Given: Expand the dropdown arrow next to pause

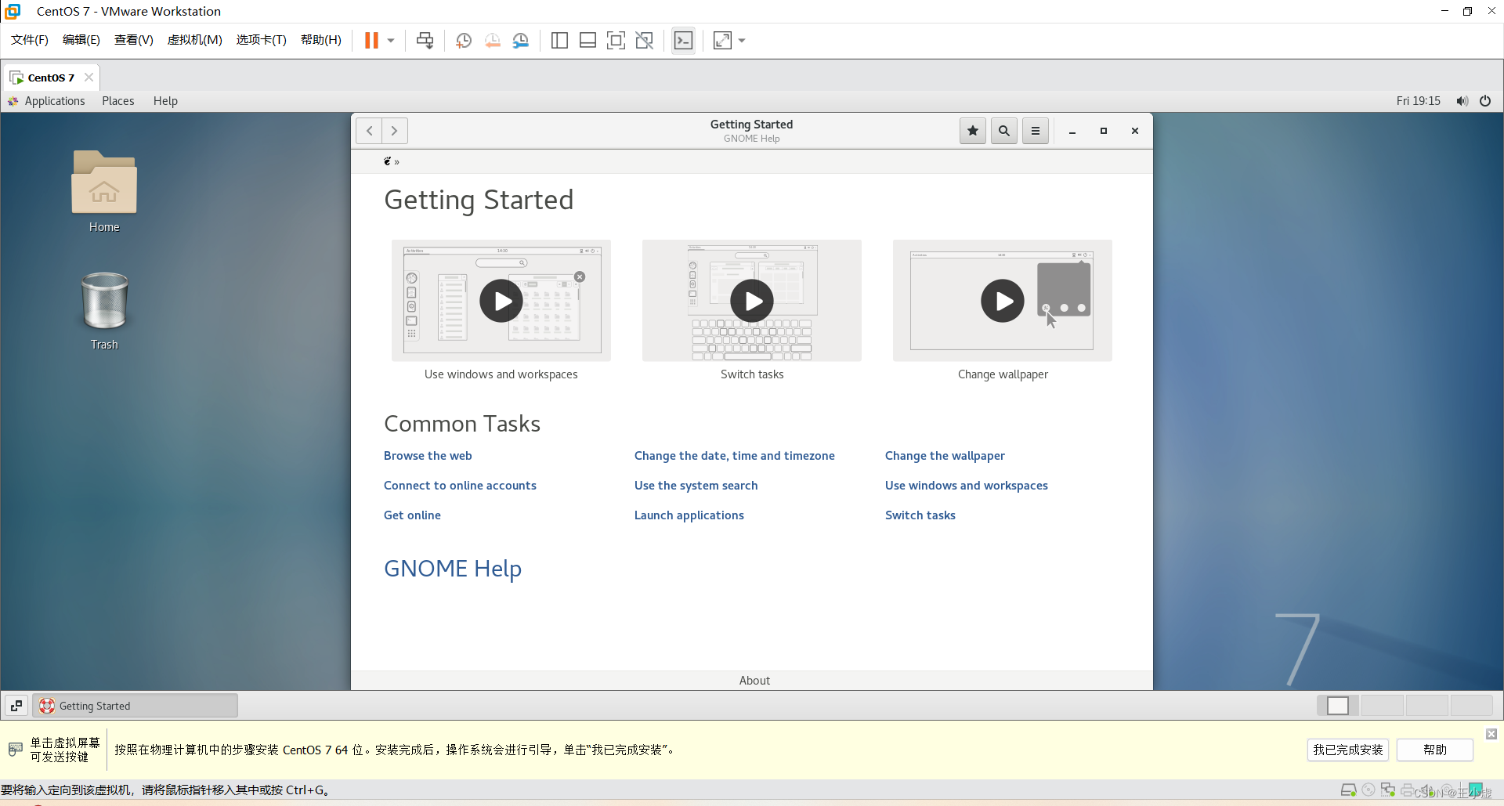Looking at the screenshot, I should [391, 40].
